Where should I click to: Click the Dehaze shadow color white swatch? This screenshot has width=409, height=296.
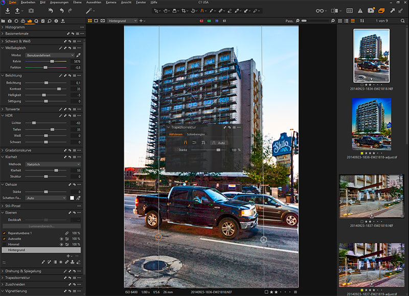click(72, 198)
